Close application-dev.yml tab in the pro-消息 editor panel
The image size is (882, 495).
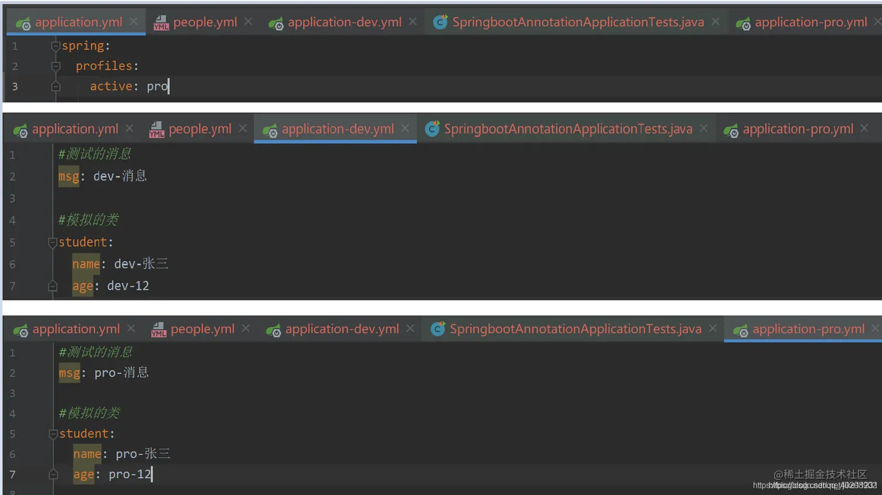coord(411,328)
